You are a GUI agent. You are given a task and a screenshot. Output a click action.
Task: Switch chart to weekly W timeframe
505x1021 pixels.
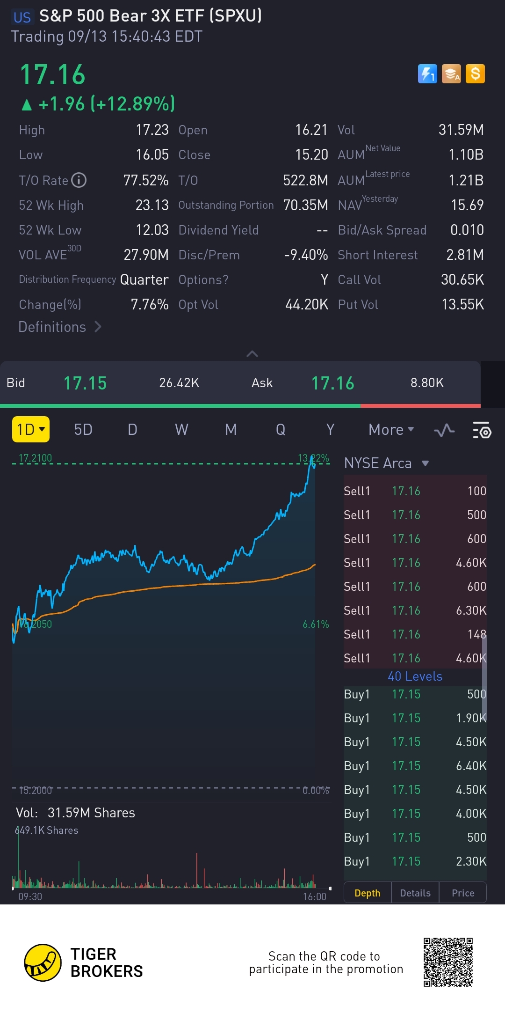[x=181, y=430]
